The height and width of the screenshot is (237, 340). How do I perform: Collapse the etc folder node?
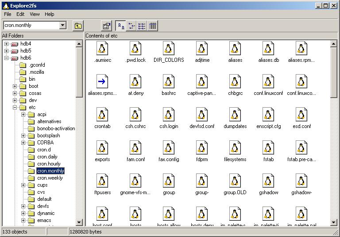15,108
